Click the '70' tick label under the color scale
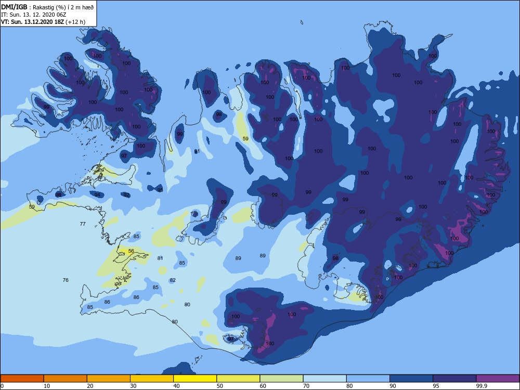This screenshot has width=520, height=390. coord(306,386)
